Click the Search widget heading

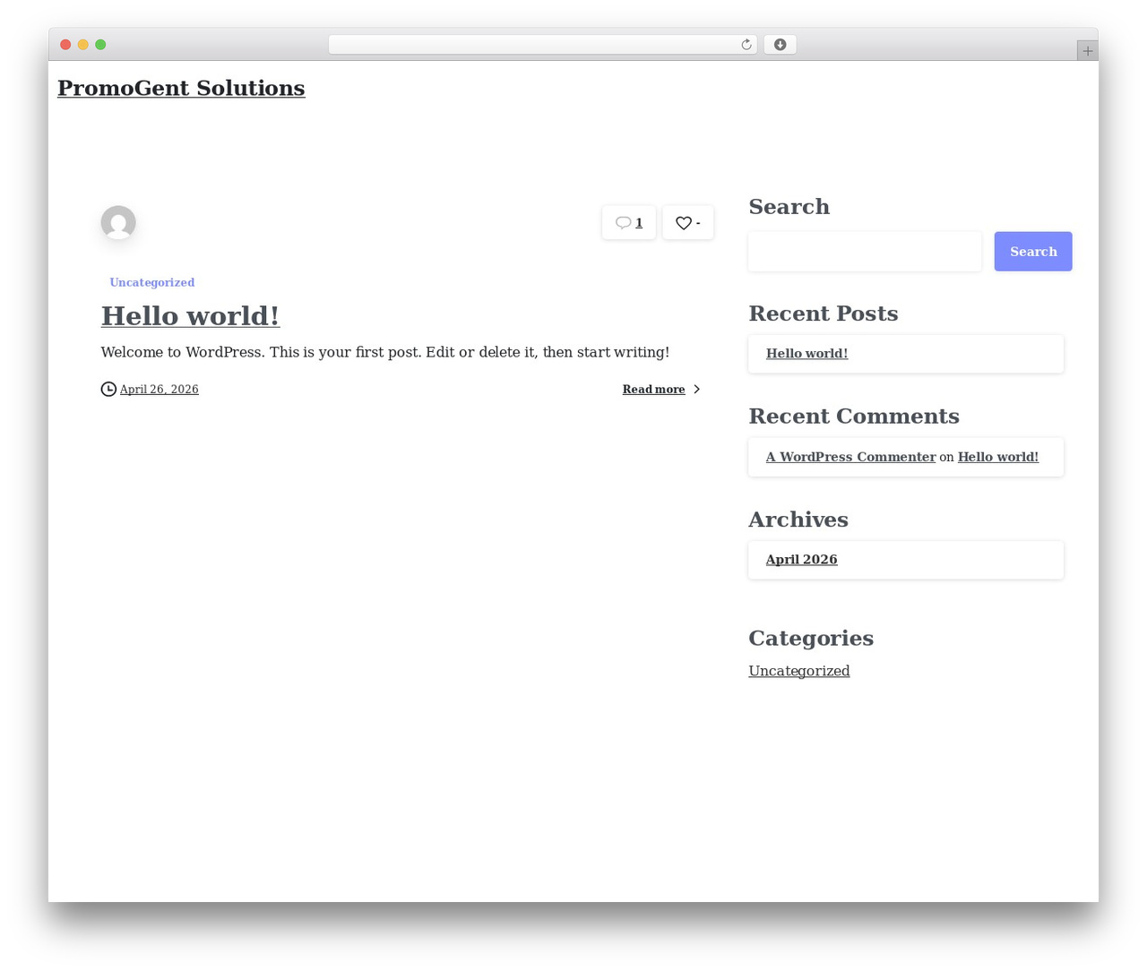click(789, 207)
